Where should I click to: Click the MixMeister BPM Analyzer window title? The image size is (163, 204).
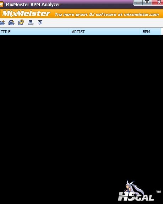point(33,4)
